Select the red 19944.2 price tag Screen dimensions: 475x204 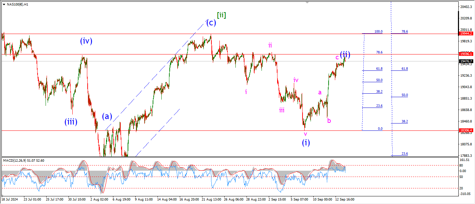tap(466, 33)
